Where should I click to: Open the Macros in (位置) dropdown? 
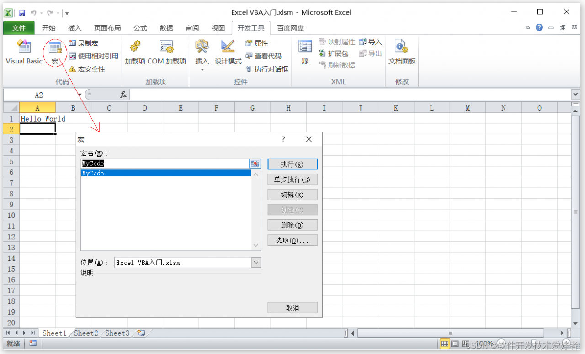point(256,263)
